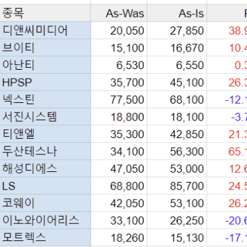
Task: Click As-Is value 68,100 for 넥스틴
Action: (x=177, y=99)
